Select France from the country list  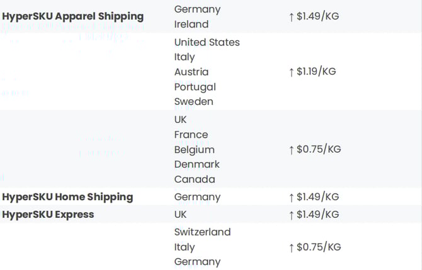(191, 134)
